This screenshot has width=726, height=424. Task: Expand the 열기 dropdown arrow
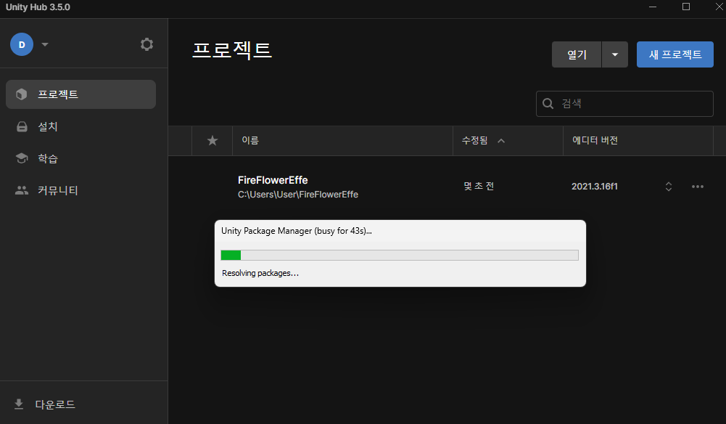pyautogui.click(x=615, y=54)
